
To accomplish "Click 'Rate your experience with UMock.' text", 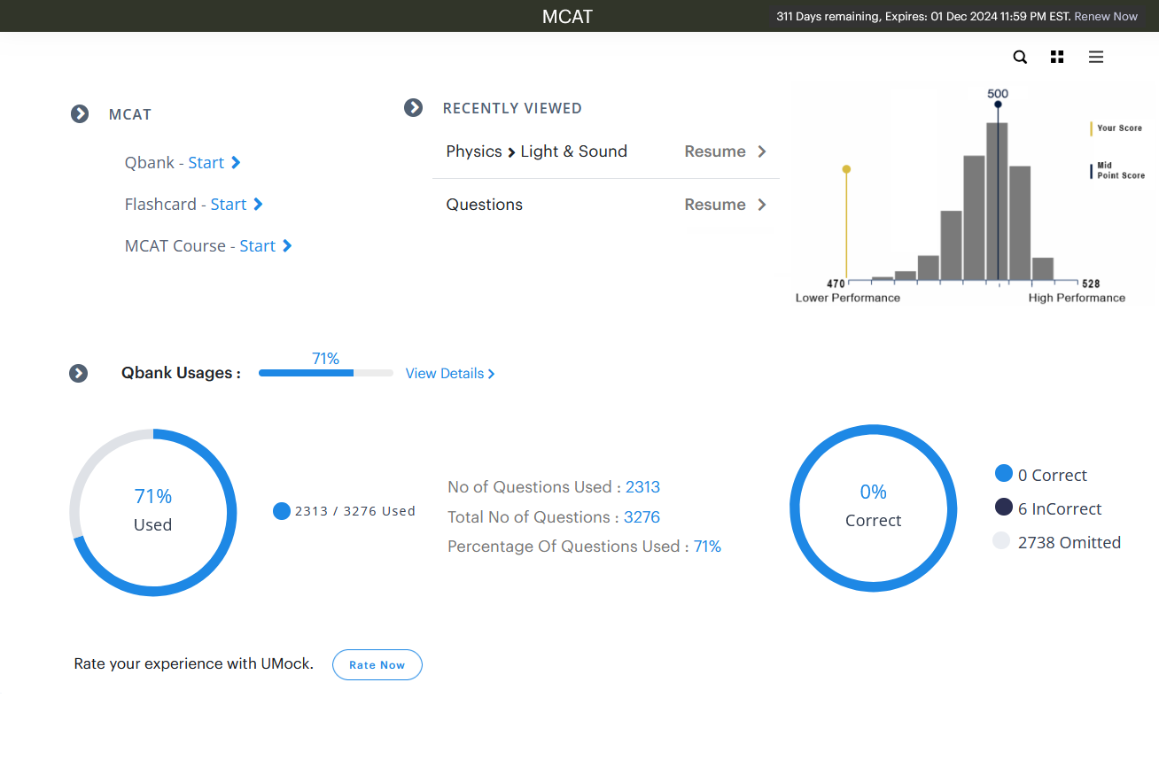I will tap(194, 663).
